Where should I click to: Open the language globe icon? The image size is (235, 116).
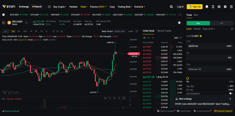219,7
